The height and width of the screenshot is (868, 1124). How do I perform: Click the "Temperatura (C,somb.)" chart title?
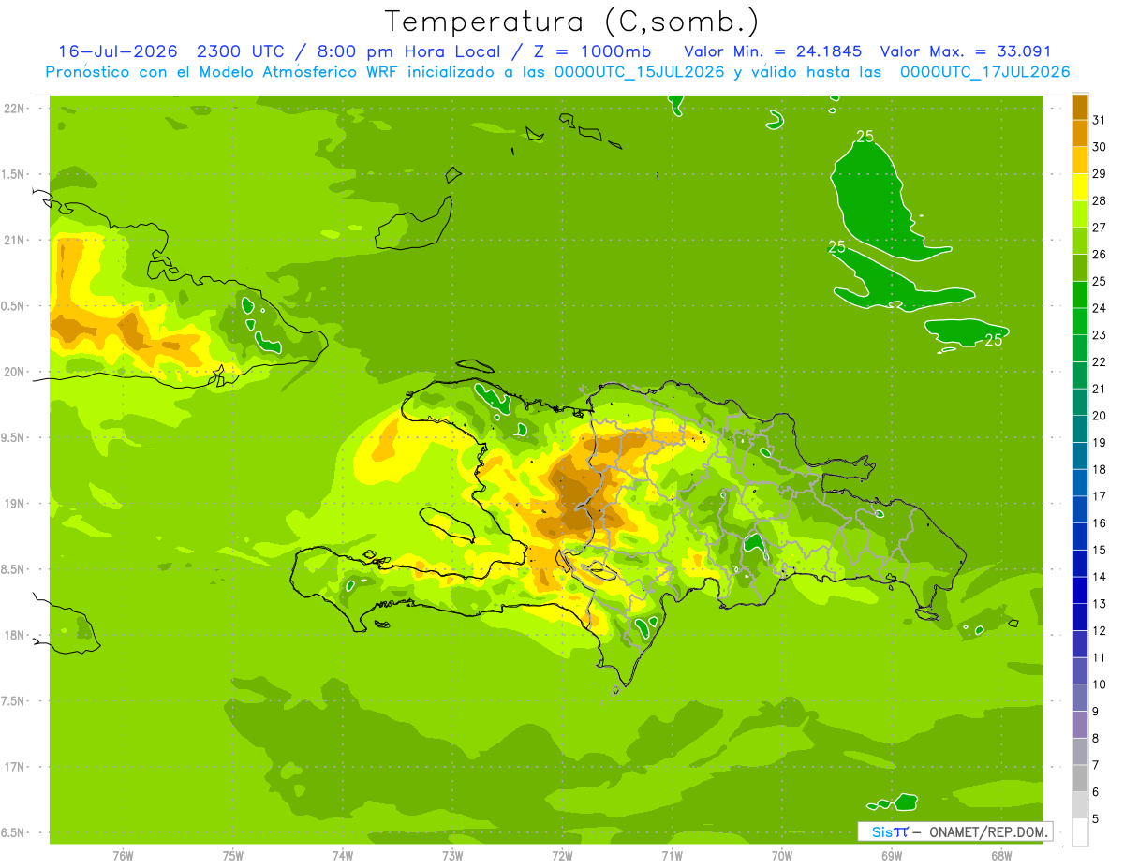click(571, 21)
